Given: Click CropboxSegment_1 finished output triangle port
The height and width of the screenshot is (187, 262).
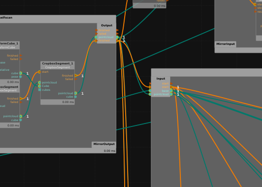Looking at the screenshot, I should coord(76,76).
